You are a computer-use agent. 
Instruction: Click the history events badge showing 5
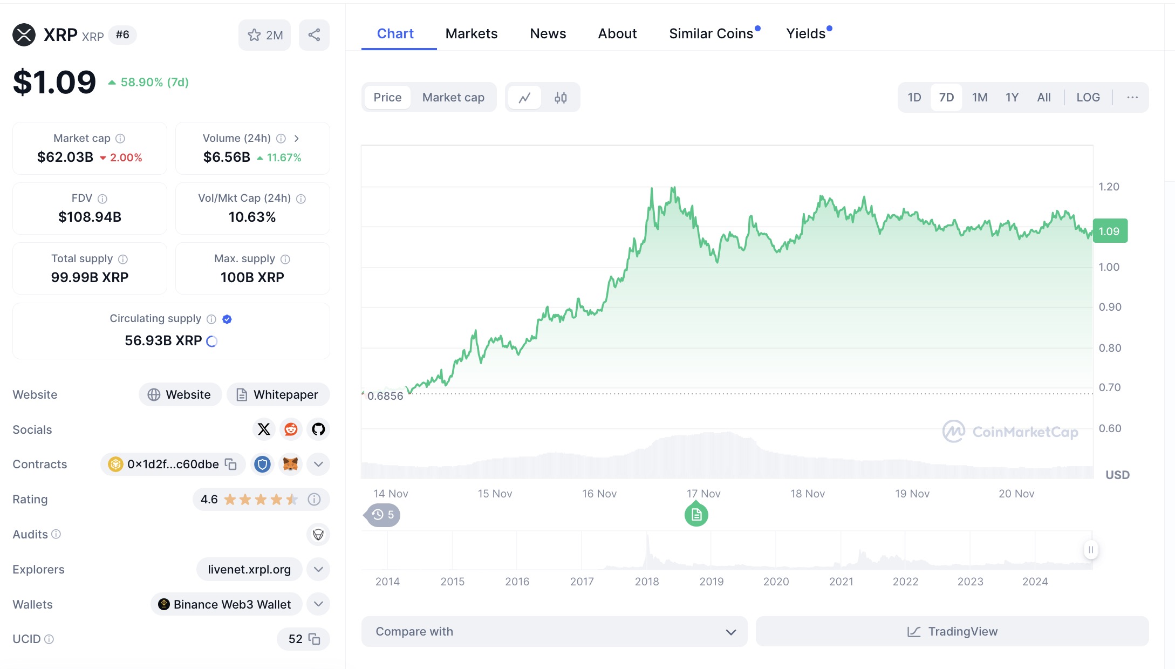coord(382,515)
